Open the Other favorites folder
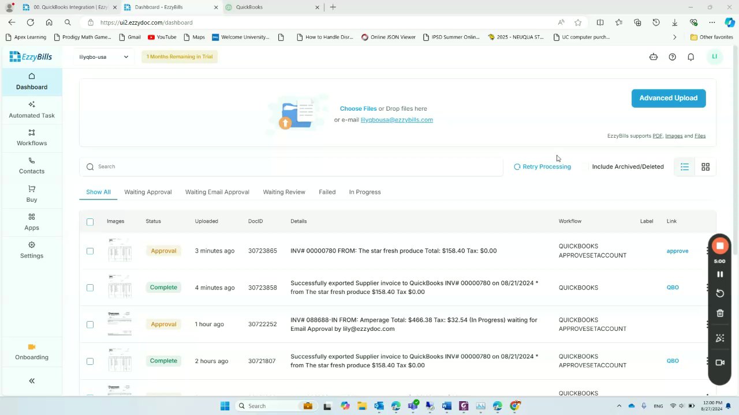739x415 pixels. 711,37
